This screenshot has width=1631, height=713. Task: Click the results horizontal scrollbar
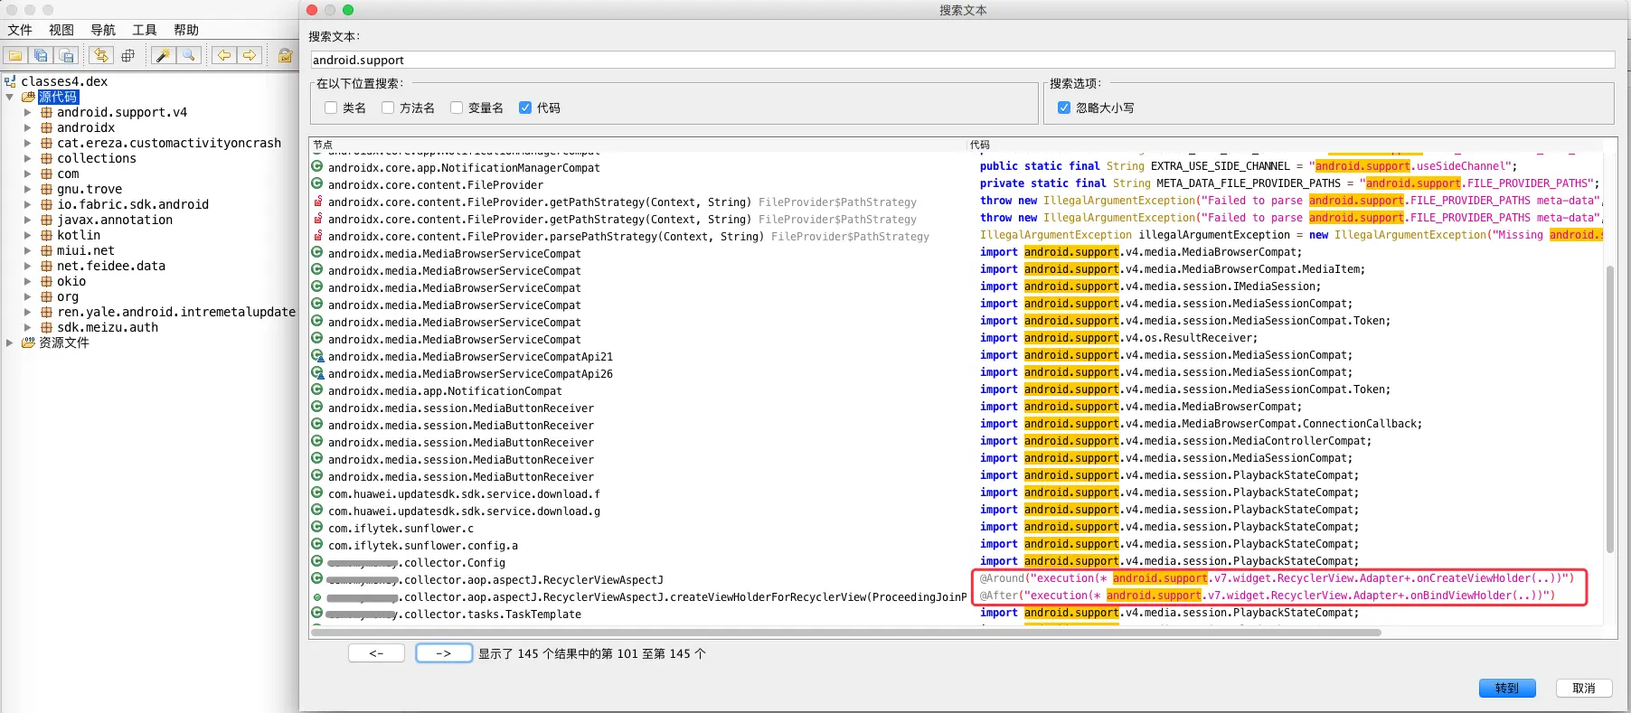(846, 633)
